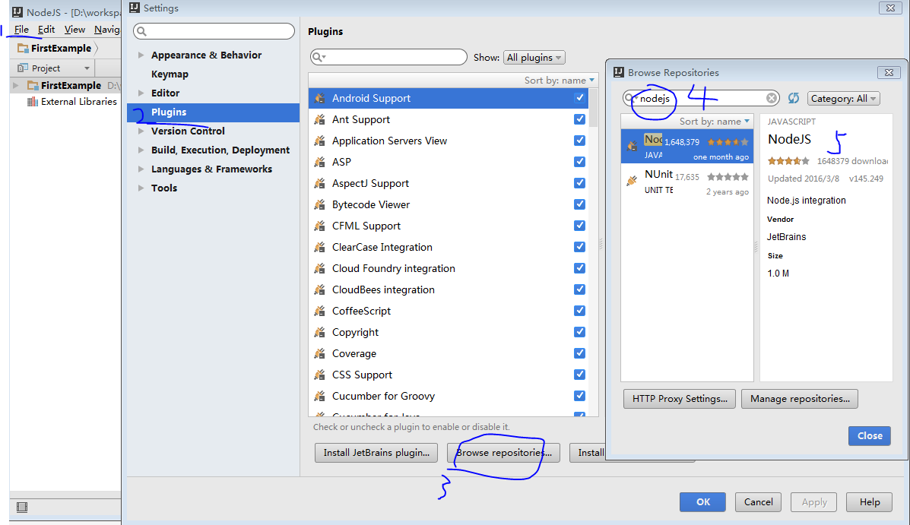Image resolution: width=910 pixels, height=525 pixels.
Task: Click the Android Support plugin icon
Action: click(319, 99)
